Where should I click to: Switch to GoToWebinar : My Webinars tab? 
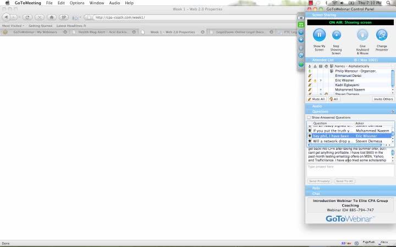click(35, 32)
